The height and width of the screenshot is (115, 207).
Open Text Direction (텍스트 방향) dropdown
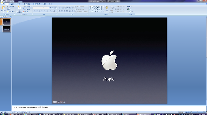(80, 7)
